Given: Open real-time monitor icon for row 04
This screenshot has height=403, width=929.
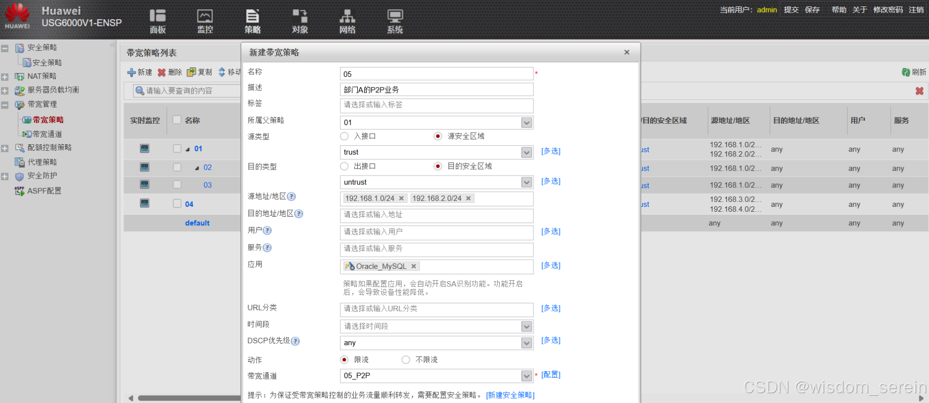Looking at the screenshot, I should [144, 203].
